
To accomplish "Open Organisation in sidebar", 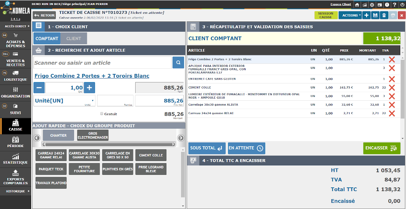I will pos(16,93).
